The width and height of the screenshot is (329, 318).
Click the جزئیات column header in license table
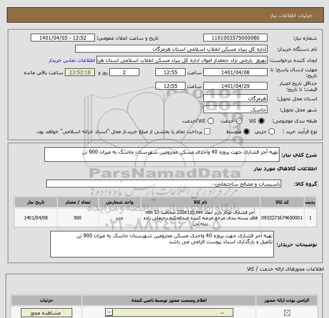pyautogui.click(x=47, y=300)
